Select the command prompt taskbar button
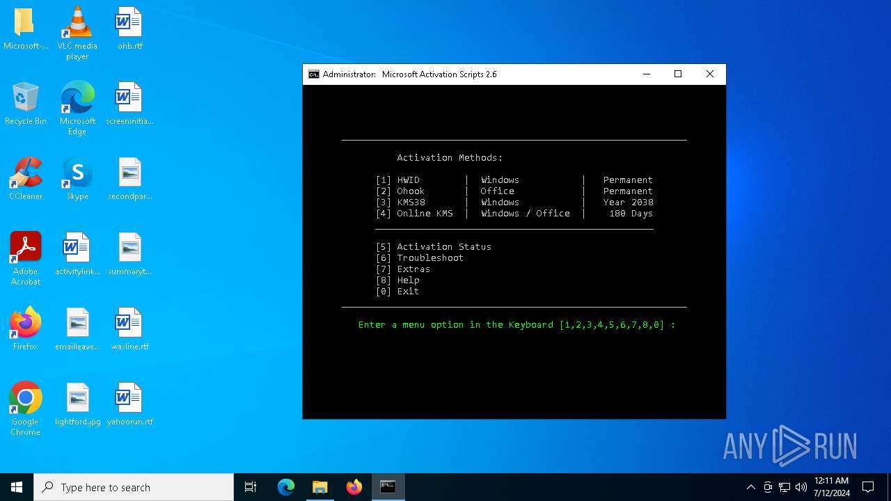 (x=388, y=487)
